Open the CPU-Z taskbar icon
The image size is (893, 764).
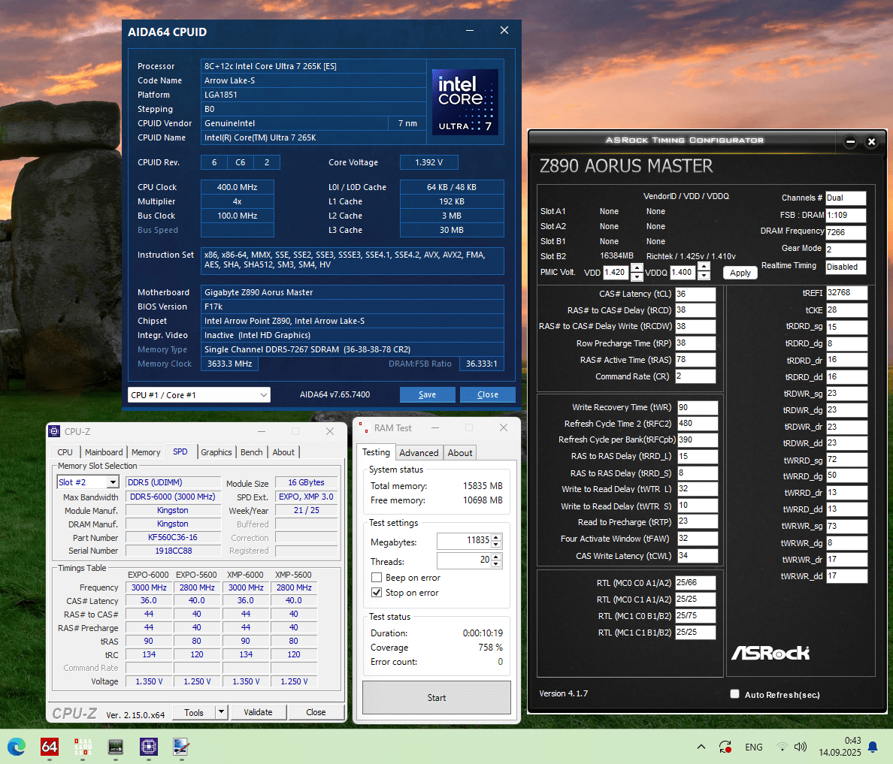tap(149, 747)
